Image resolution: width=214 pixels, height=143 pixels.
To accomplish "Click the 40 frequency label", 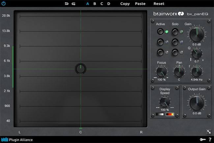I will (8, 121).
